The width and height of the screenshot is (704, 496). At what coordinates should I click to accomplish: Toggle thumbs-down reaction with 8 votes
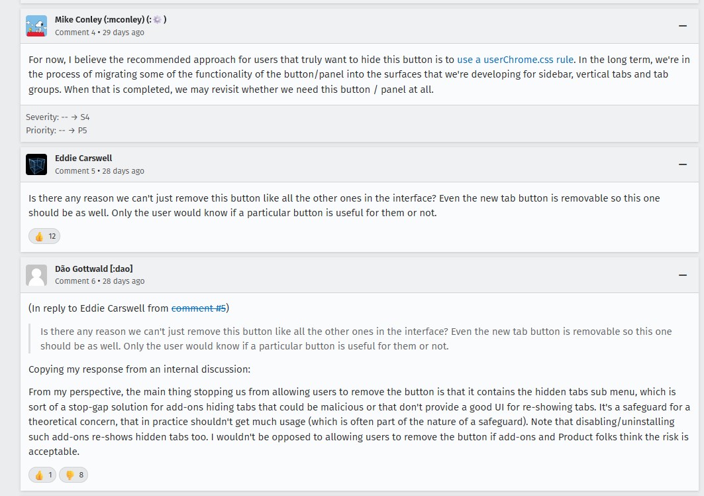pos(74,475)
